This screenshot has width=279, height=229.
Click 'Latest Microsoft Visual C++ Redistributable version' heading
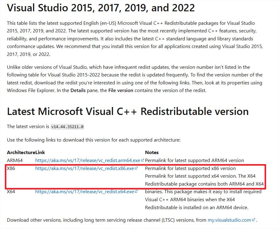tap(128, 112)
